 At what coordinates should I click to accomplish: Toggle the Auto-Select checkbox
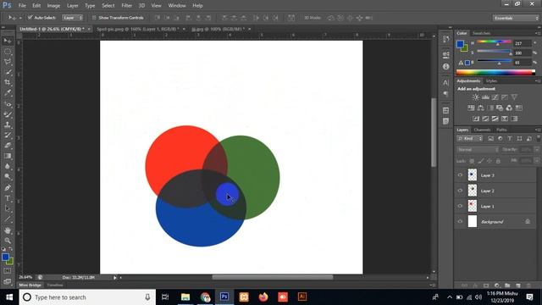pos(30,17)
